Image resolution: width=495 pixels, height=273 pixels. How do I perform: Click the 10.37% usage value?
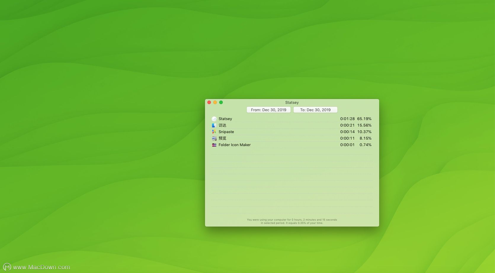[x=364, y=132]
